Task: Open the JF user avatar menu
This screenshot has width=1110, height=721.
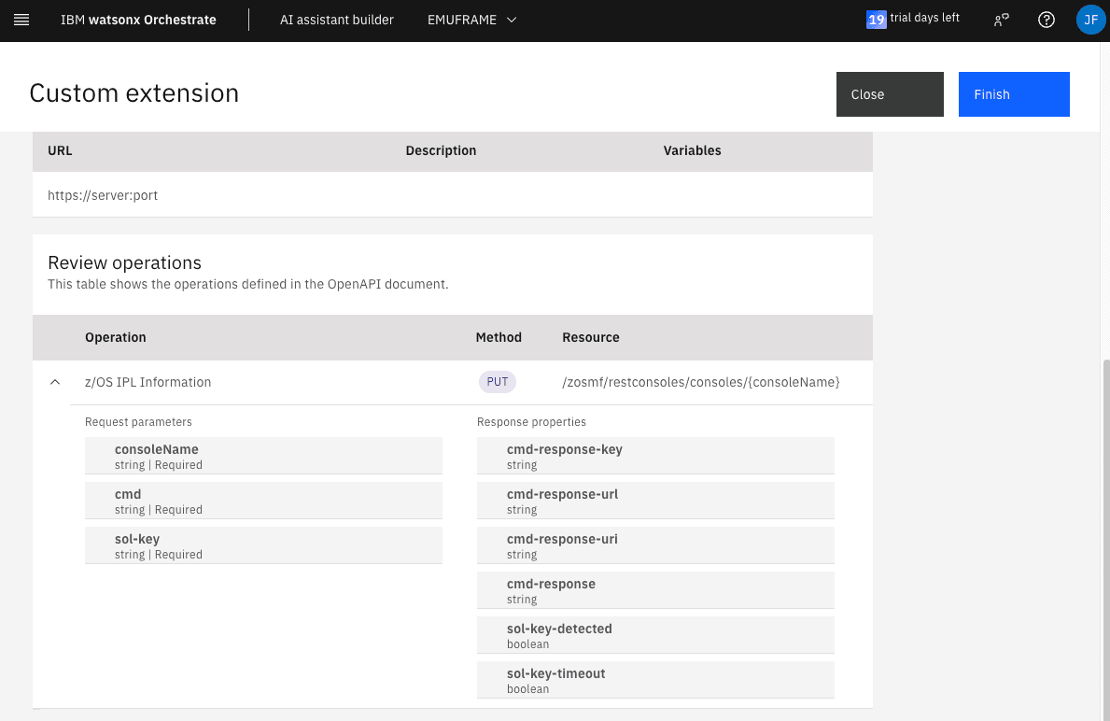Action: point(1090,20)
